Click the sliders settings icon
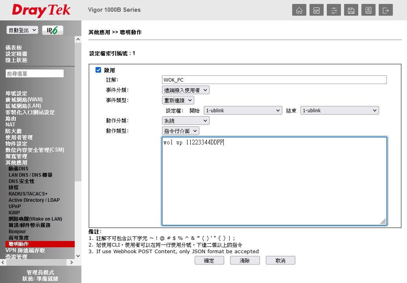 pos(334,10)
